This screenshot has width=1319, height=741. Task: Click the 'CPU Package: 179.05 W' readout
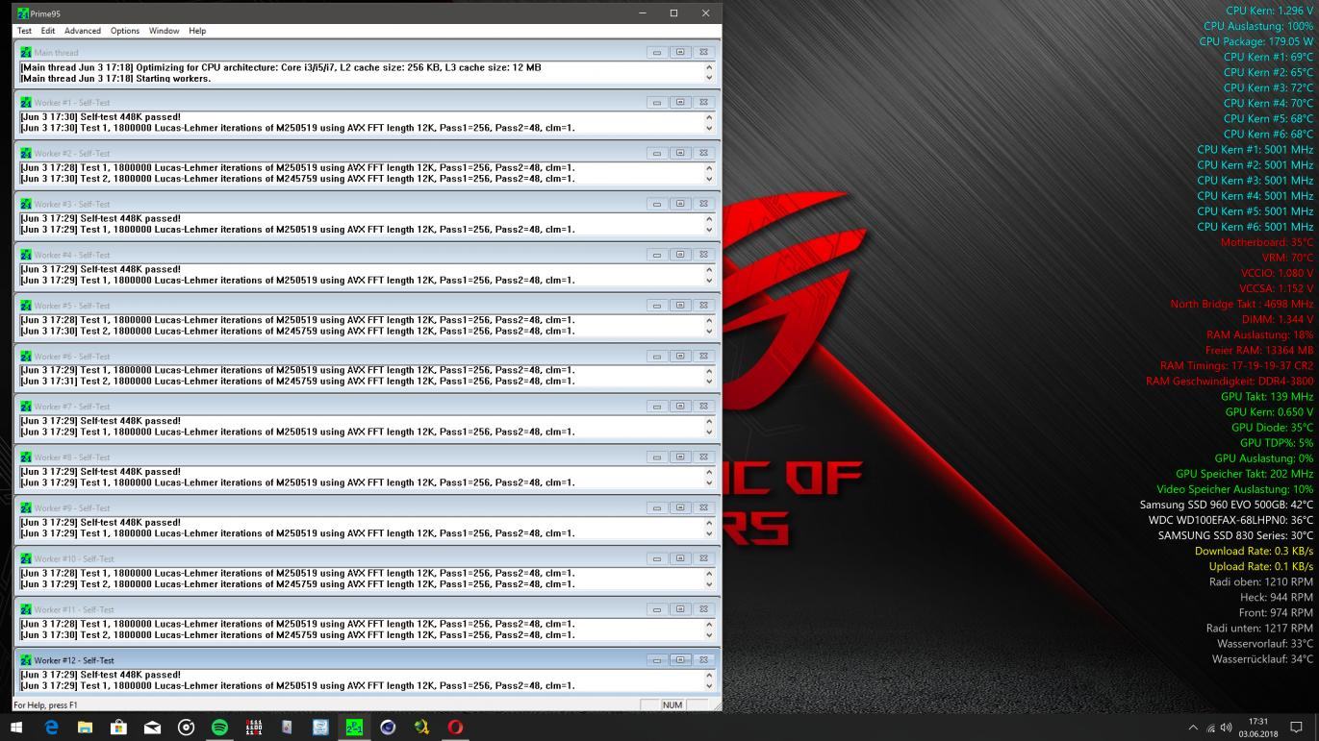coord(1256,41)
